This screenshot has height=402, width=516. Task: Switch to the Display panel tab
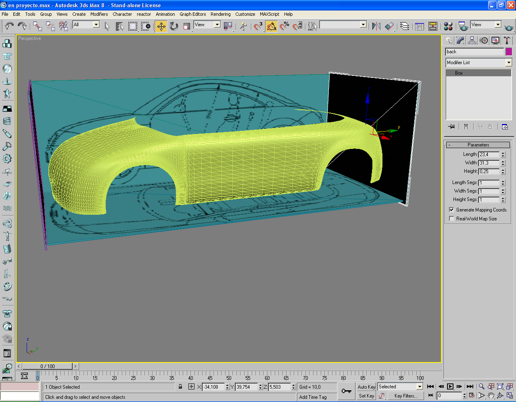[495, 40]
